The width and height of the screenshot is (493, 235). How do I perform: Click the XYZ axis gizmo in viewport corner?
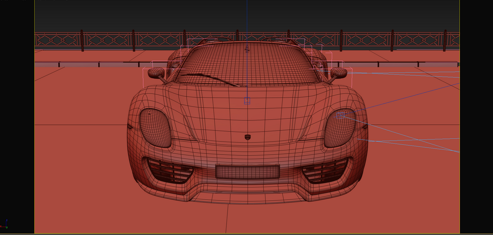coord(4,224)
